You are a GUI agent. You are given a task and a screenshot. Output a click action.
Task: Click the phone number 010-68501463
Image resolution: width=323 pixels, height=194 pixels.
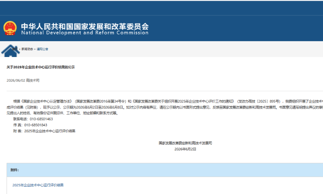41,119
